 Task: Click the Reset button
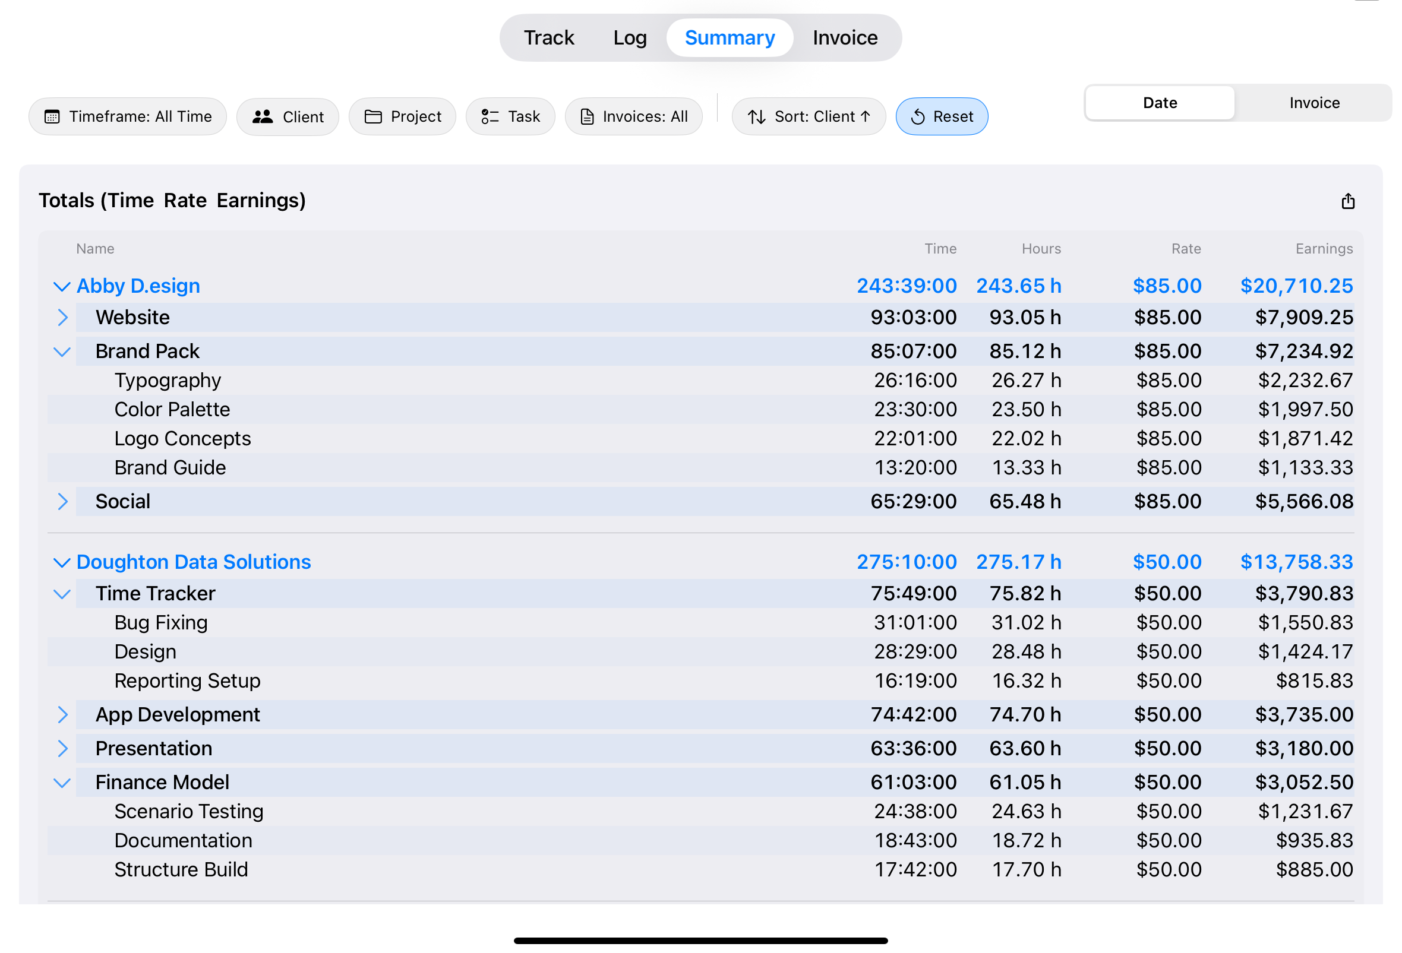pyautogui.click(x=942, y=116)
